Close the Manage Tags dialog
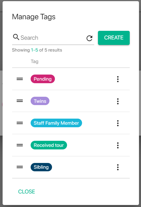 [27, 191]
